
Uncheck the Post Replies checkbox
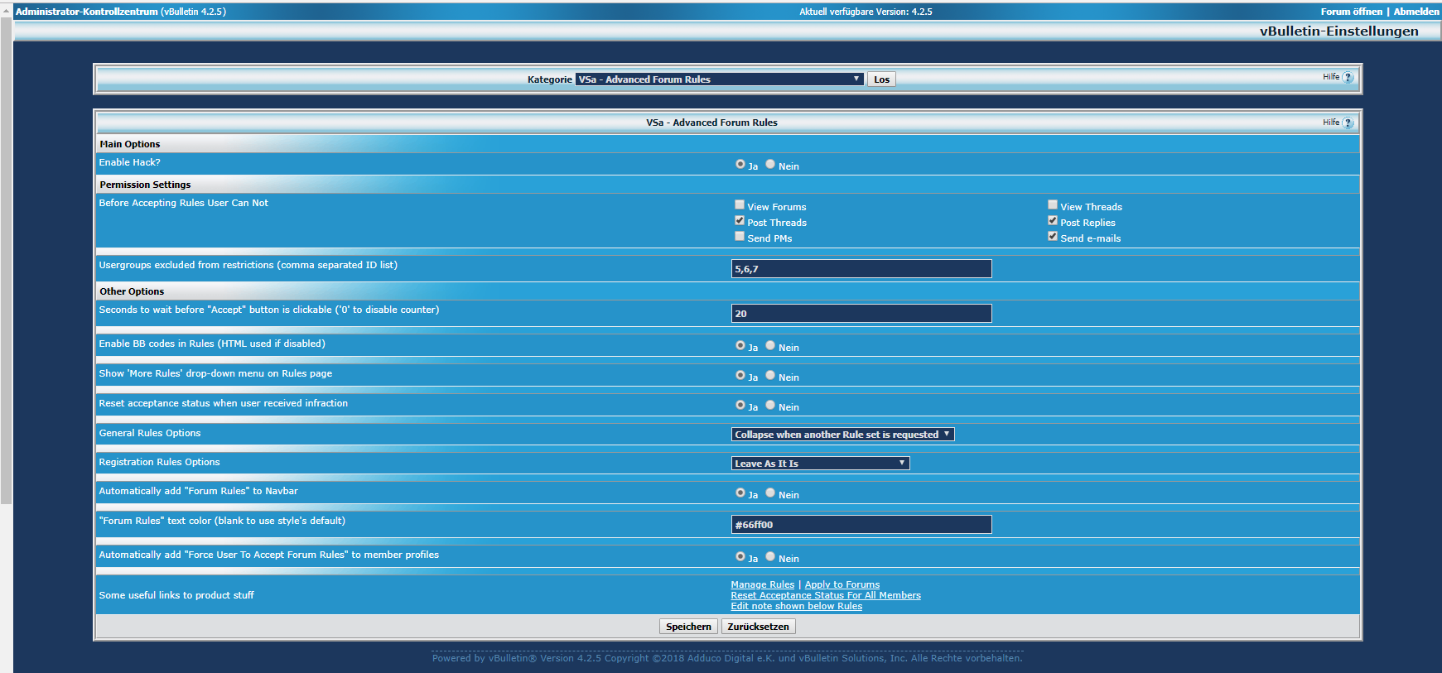[1053, 220]
